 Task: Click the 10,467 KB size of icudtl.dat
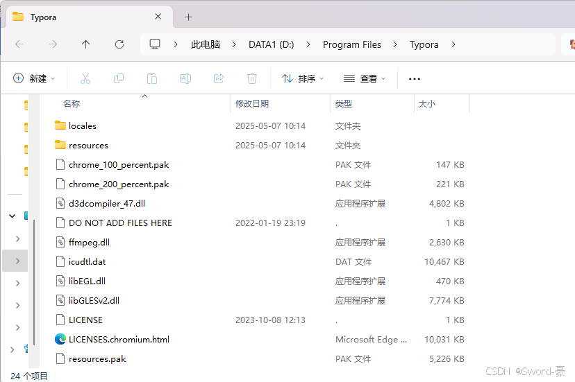[x=444, y=261]
